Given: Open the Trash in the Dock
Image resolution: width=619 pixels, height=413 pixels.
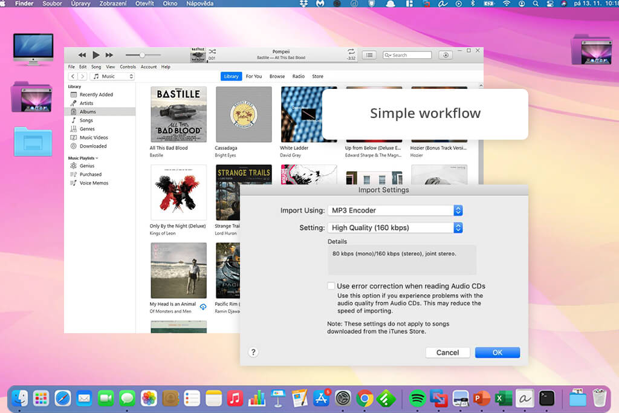Looking at the screenshot, I should (599, 398).
